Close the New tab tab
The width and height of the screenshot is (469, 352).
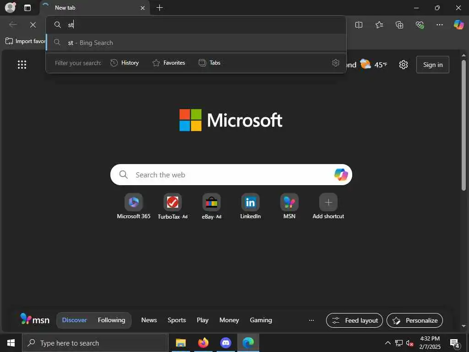(x=143, y=8)
